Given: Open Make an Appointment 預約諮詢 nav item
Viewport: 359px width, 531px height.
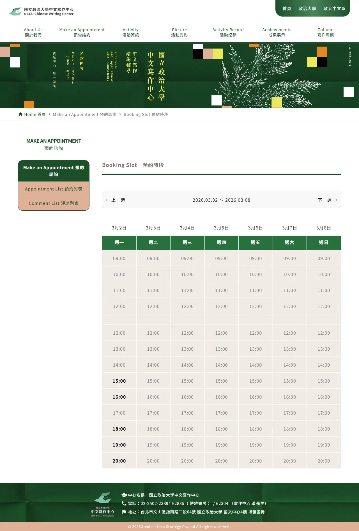Looking at the screenshot, I should click(82, 32).
